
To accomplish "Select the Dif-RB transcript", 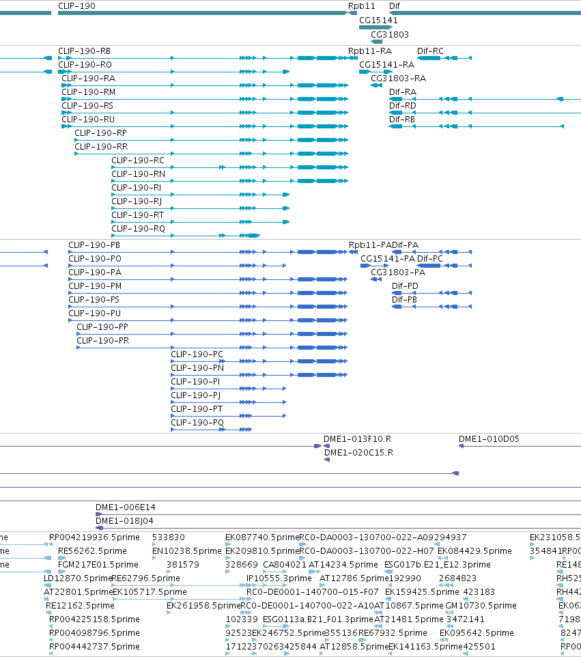I will tap(477, 126).
